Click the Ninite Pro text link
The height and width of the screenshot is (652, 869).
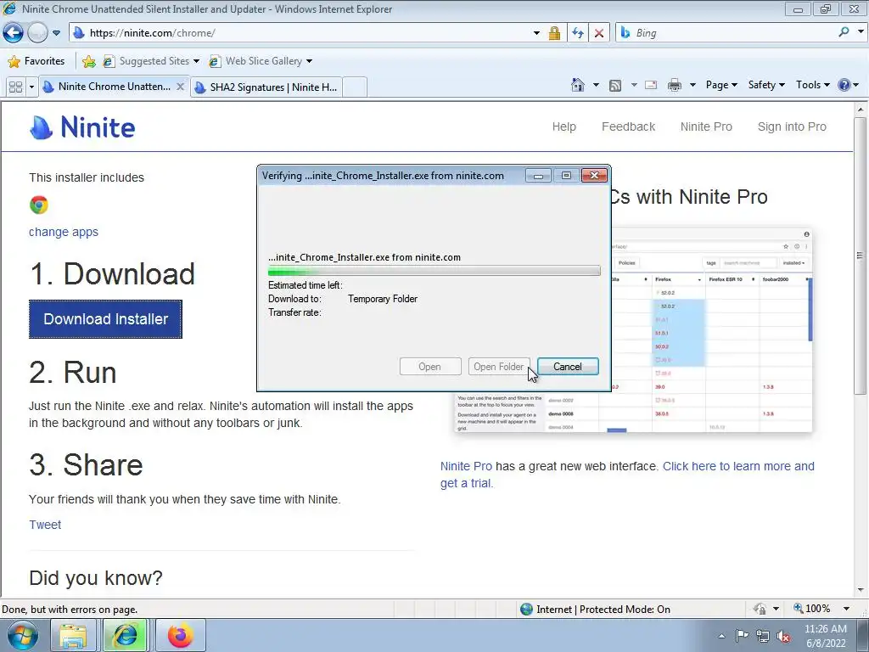click(466, 466)
